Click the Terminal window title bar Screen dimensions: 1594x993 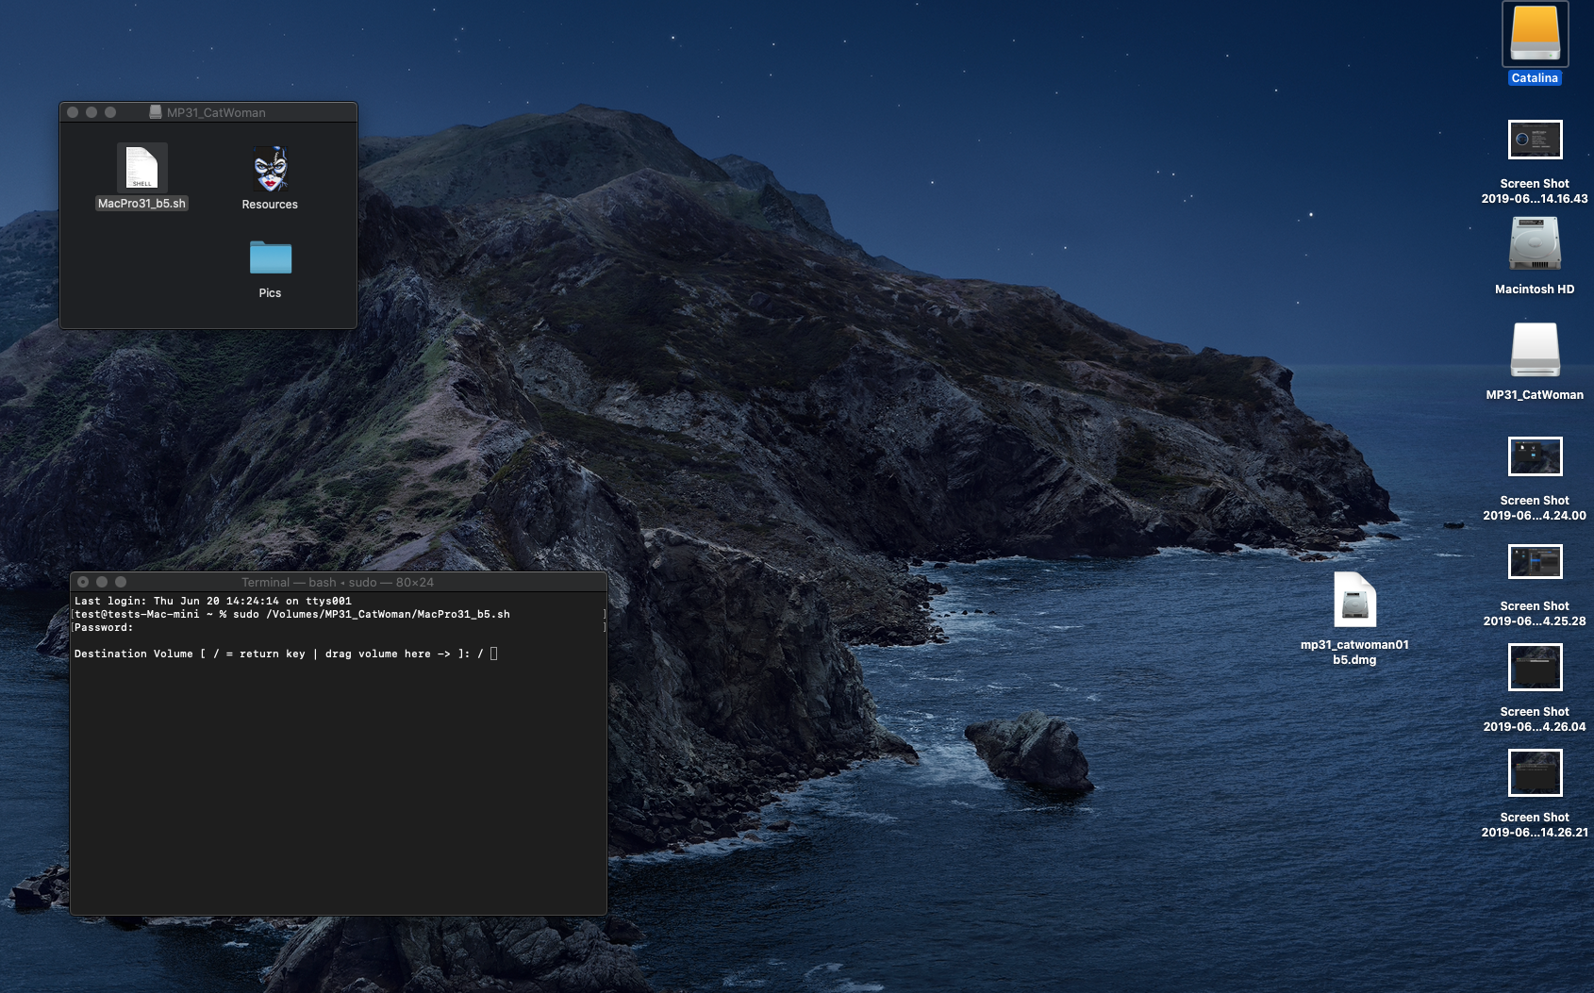(338, 582)
